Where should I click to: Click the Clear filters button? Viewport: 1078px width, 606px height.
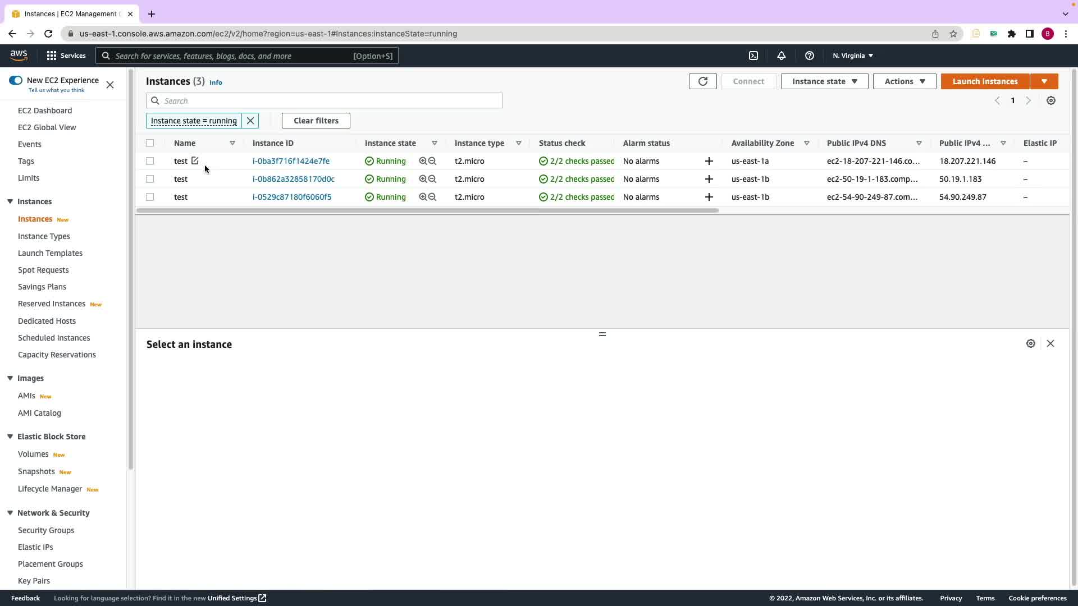pos(316,121)
